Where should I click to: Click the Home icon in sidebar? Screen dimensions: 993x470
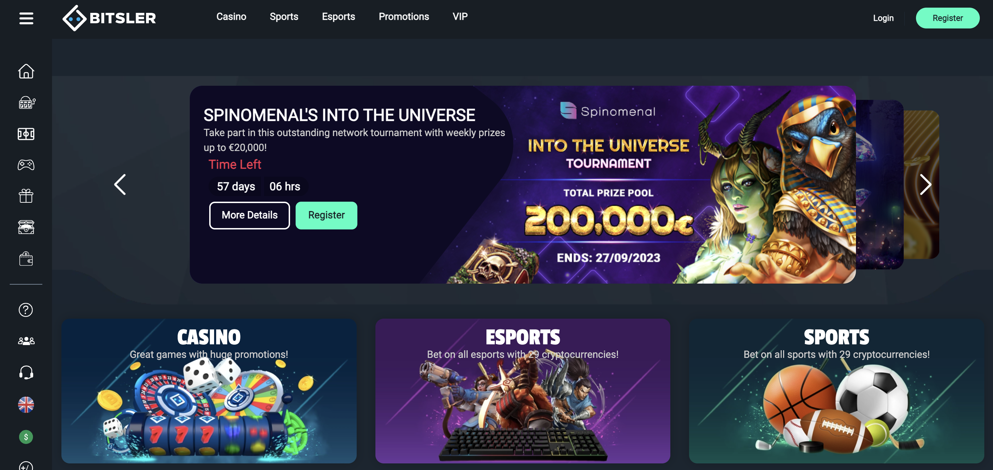[26, 71]
